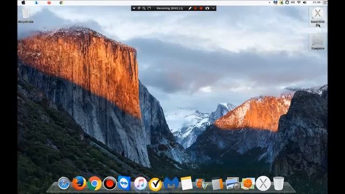Viewport: 345px width, 194px height.
Task: Select the pencil draw tool in the recording toolbar
Action: [190, 9]
